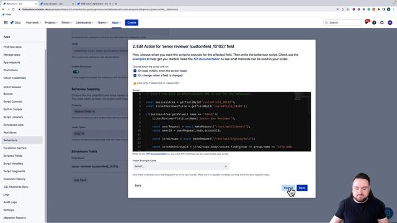The image size is (397, 223).
Task: Expand the Teams menu
Action: click(102, 22)
